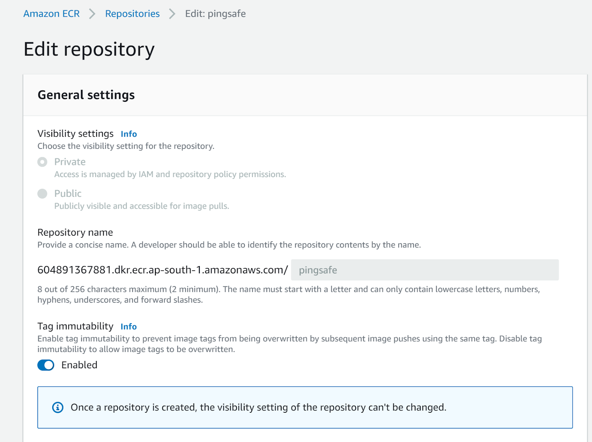The height and width of the screenshot is (442, 592).
Task: Click the General settings section header
Action: point(86,95)
